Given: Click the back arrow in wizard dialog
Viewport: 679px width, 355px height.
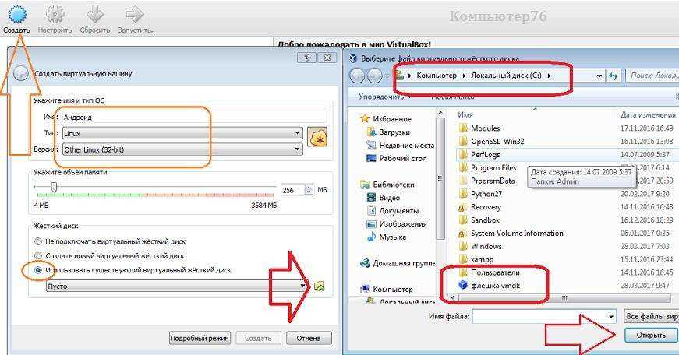Looking at the screenshot, I should point(21,74).
